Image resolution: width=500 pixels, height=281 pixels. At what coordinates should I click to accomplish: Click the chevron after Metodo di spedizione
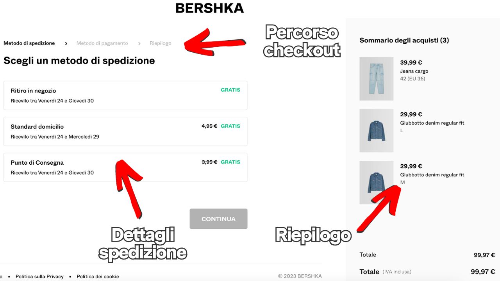point(66,43)
